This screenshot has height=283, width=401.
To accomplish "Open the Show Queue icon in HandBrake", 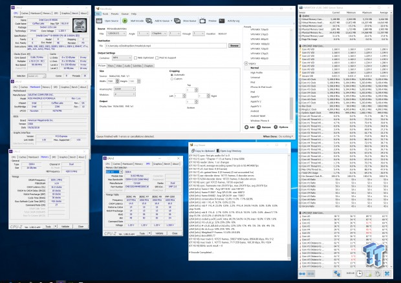I will (177, 21).
